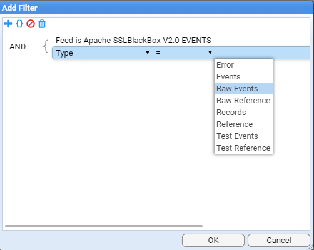Select the Feed is Apache-SSLBlackBox-V2.0-EVENTS term
This screenshot has height=250, width=314.
pos(133,41)
